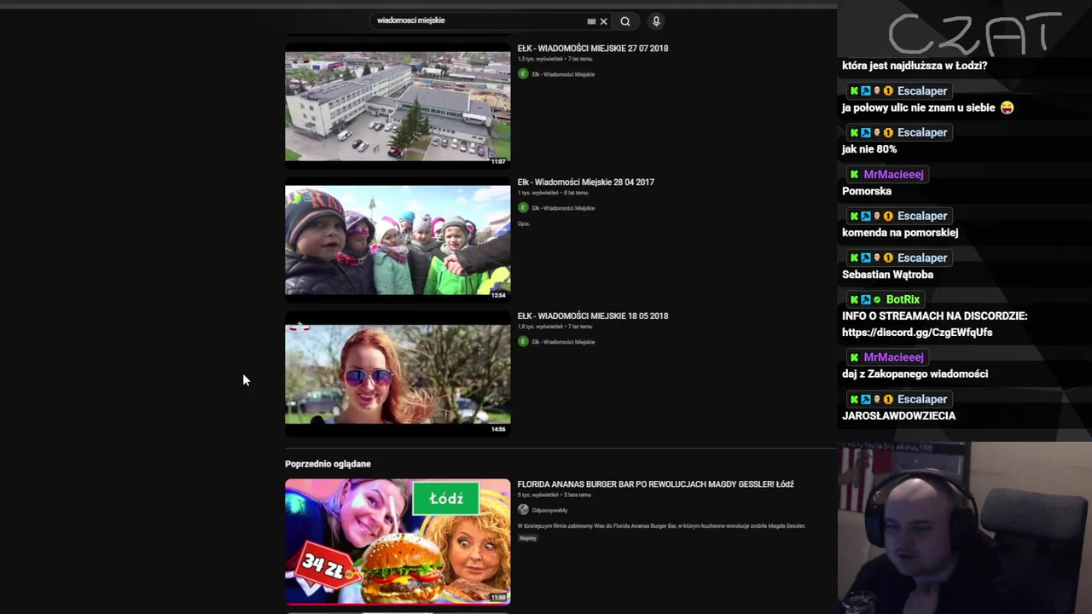Click Escalaper username above "komenda na pomorskiej"
This screenshot has width=1092, height=614.
(922, 216)
